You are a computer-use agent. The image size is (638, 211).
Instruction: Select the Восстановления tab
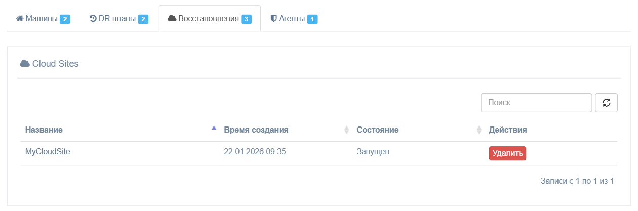(x=210, y=19)
